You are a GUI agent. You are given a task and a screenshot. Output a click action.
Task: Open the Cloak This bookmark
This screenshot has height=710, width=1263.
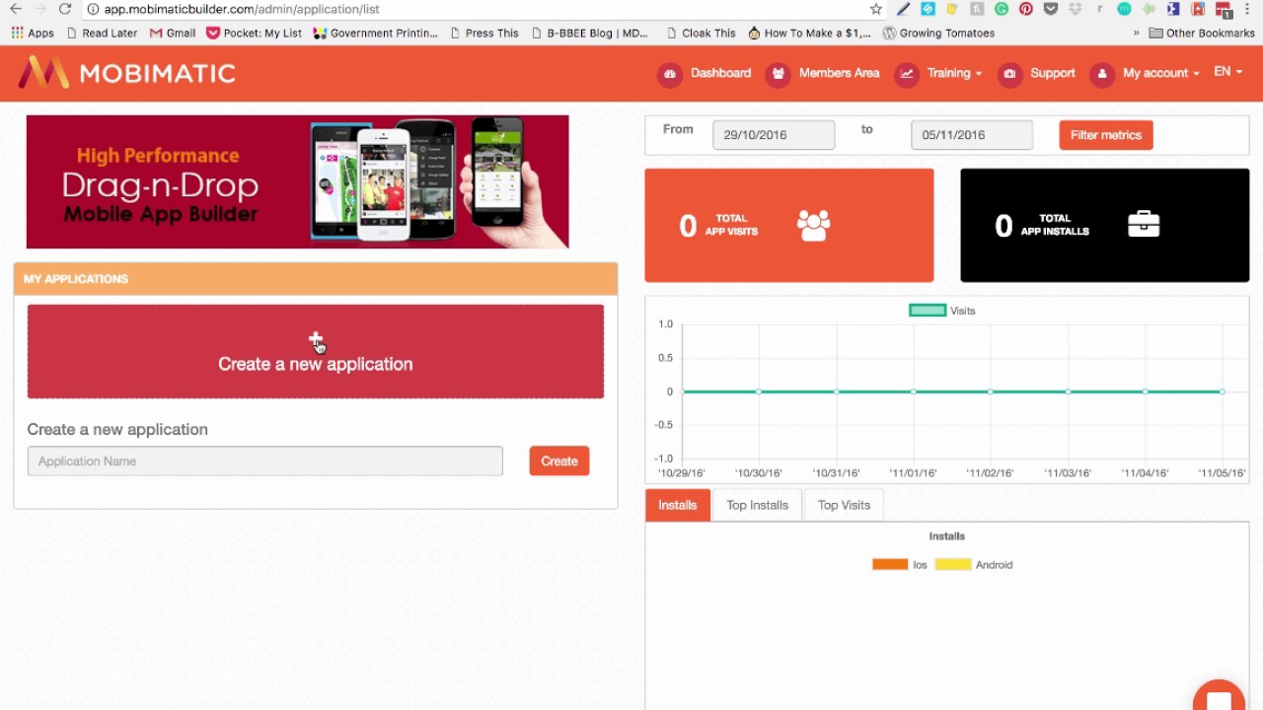tap(701, 33)
